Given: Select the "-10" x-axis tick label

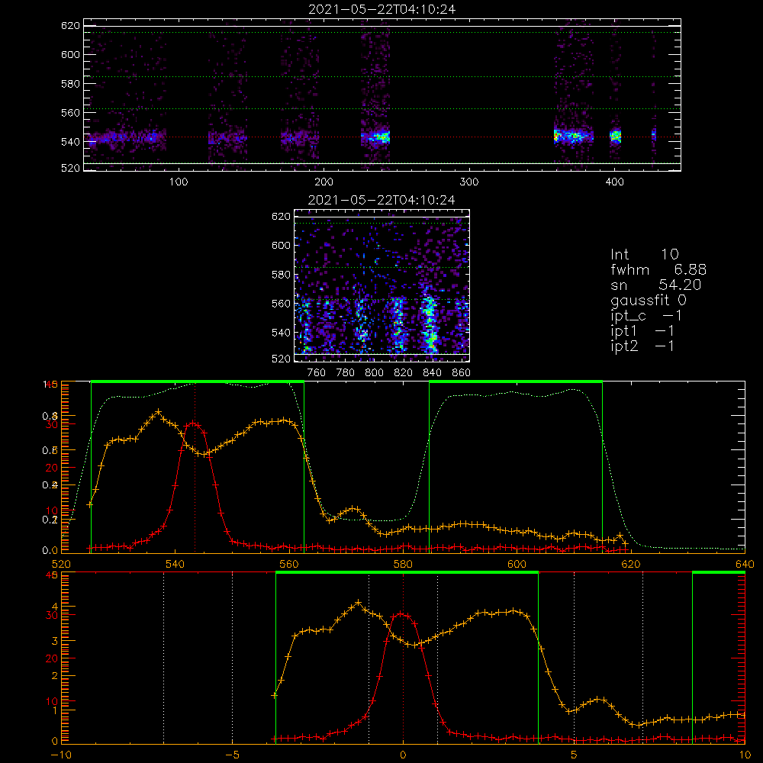Looking at the screenshot, I should tap(61, 755).
